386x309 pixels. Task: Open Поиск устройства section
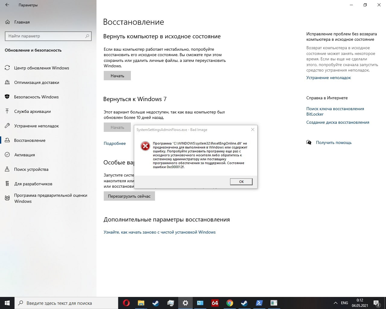tap(31, 169)
